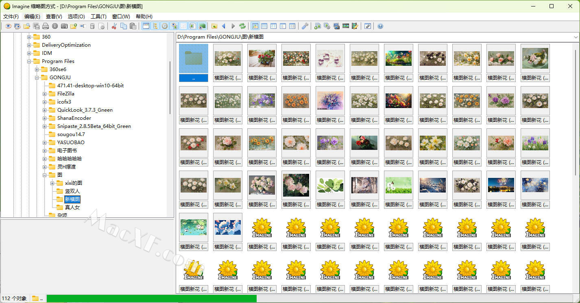580x303 pixels.
Task: Click the green loading progress bar
Action: (x=151, y=299)
